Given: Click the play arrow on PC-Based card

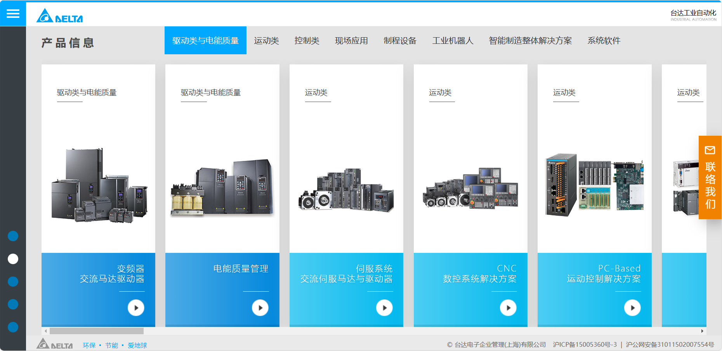Looking at the screenshot, I should (x=632, y=308).
